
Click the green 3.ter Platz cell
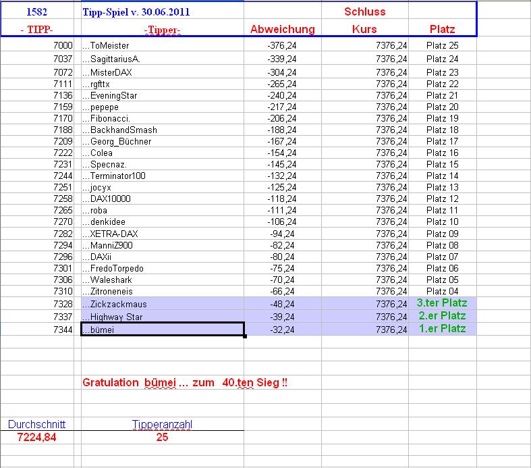442,303
